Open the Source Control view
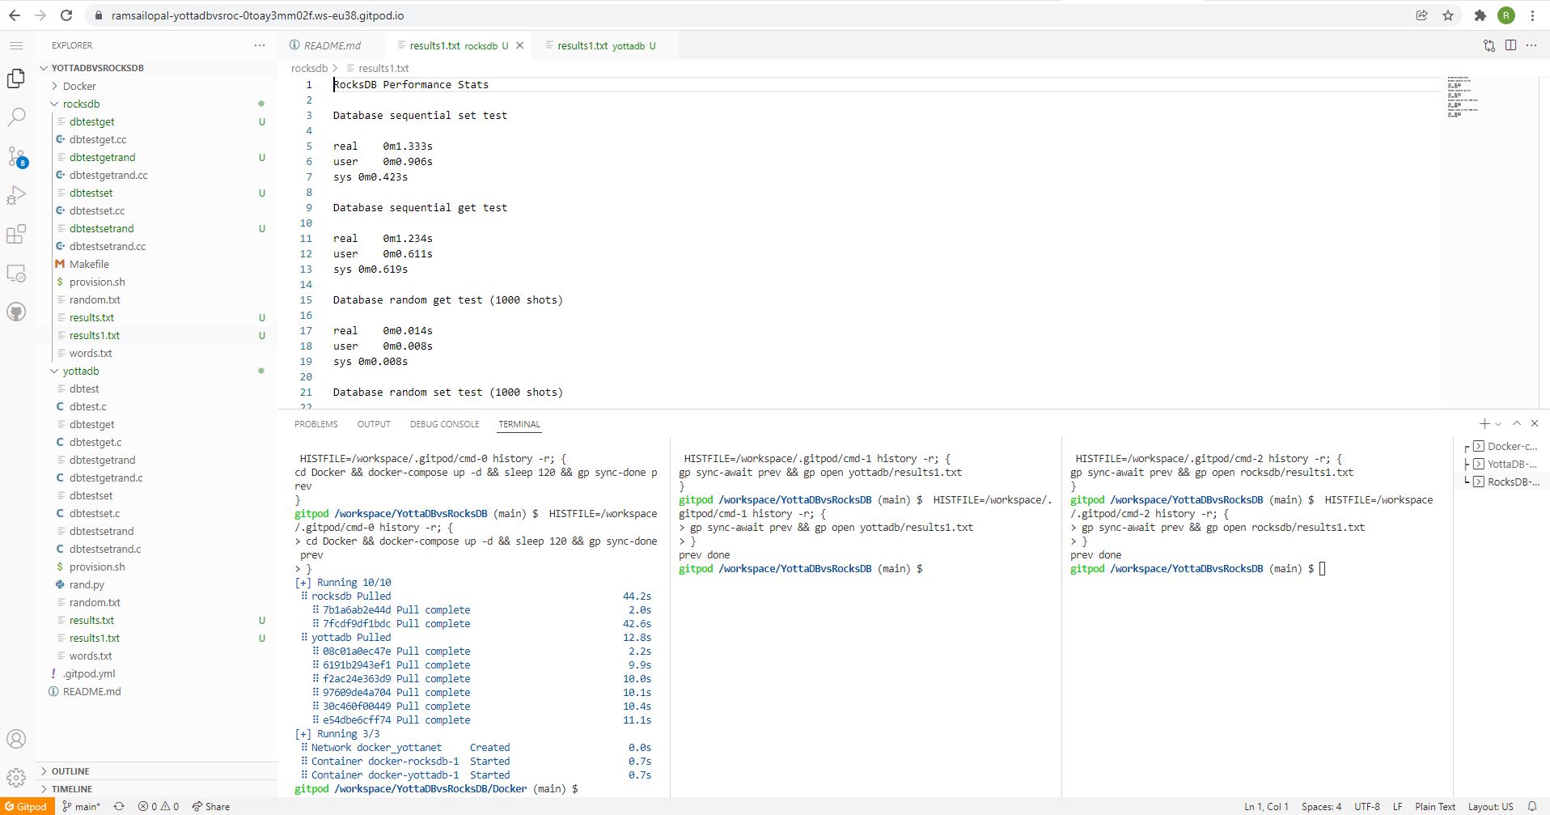 [x=16, y=156]
